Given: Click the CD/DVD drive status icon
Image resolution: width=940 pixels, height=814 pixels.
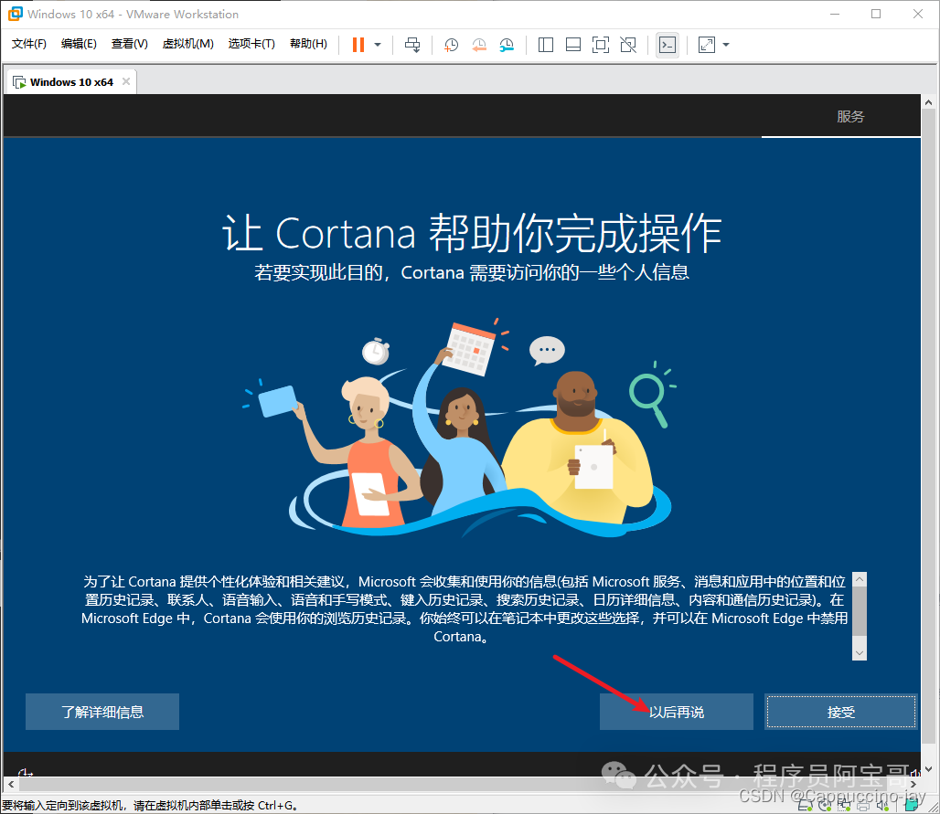Looking at the screenshot, I should 825,805.
